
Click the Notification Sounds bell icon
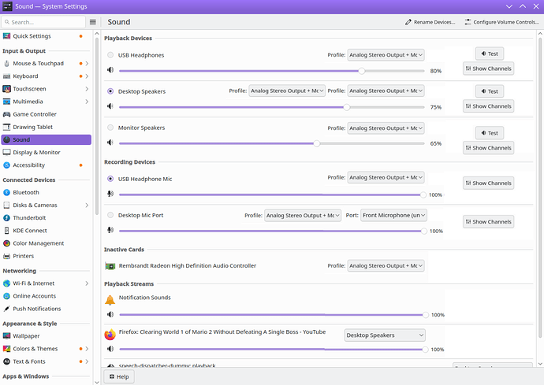pos(110,300)
